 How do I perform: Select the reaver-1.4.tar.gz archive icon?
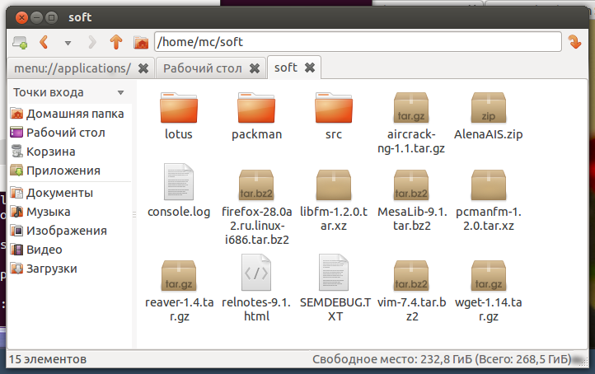pyautogui.click(x=179, y=276)
